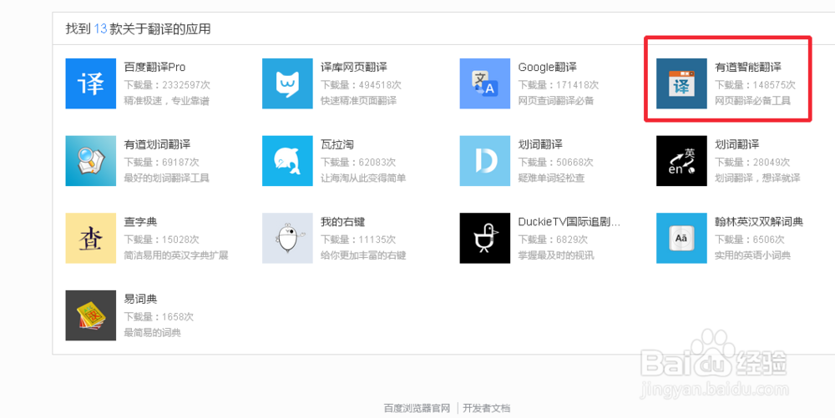
Task: Open the 开发者文档 footer link
Action: tap(486, 409)
